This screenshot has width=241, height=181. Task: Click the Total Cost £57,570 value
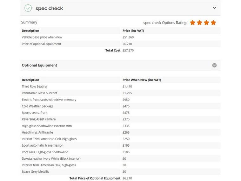click(x=128, y=50)
